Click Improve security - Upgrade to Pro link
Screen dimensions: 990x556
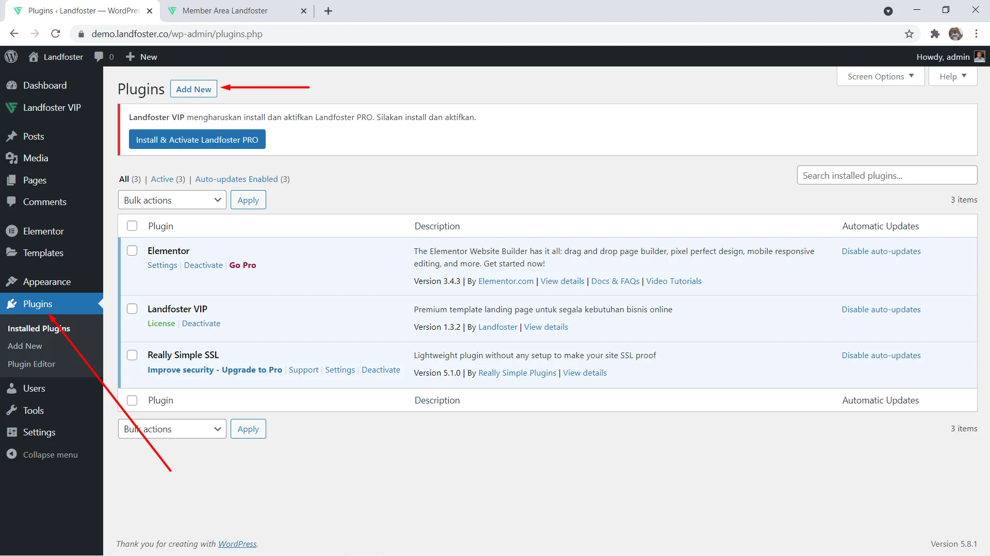pyautogui.click(x=215, y=370)
